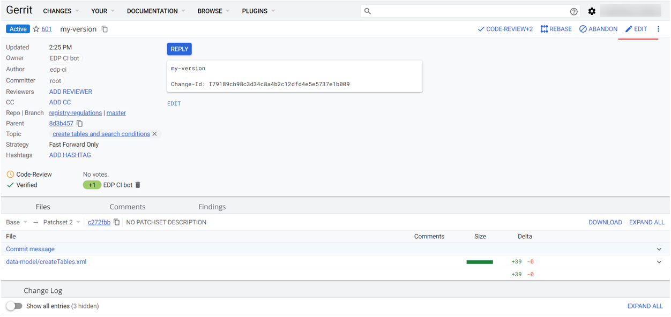This screenshot has width=671, height=317.
Task: Star change 601
Action: pos(36,29)
